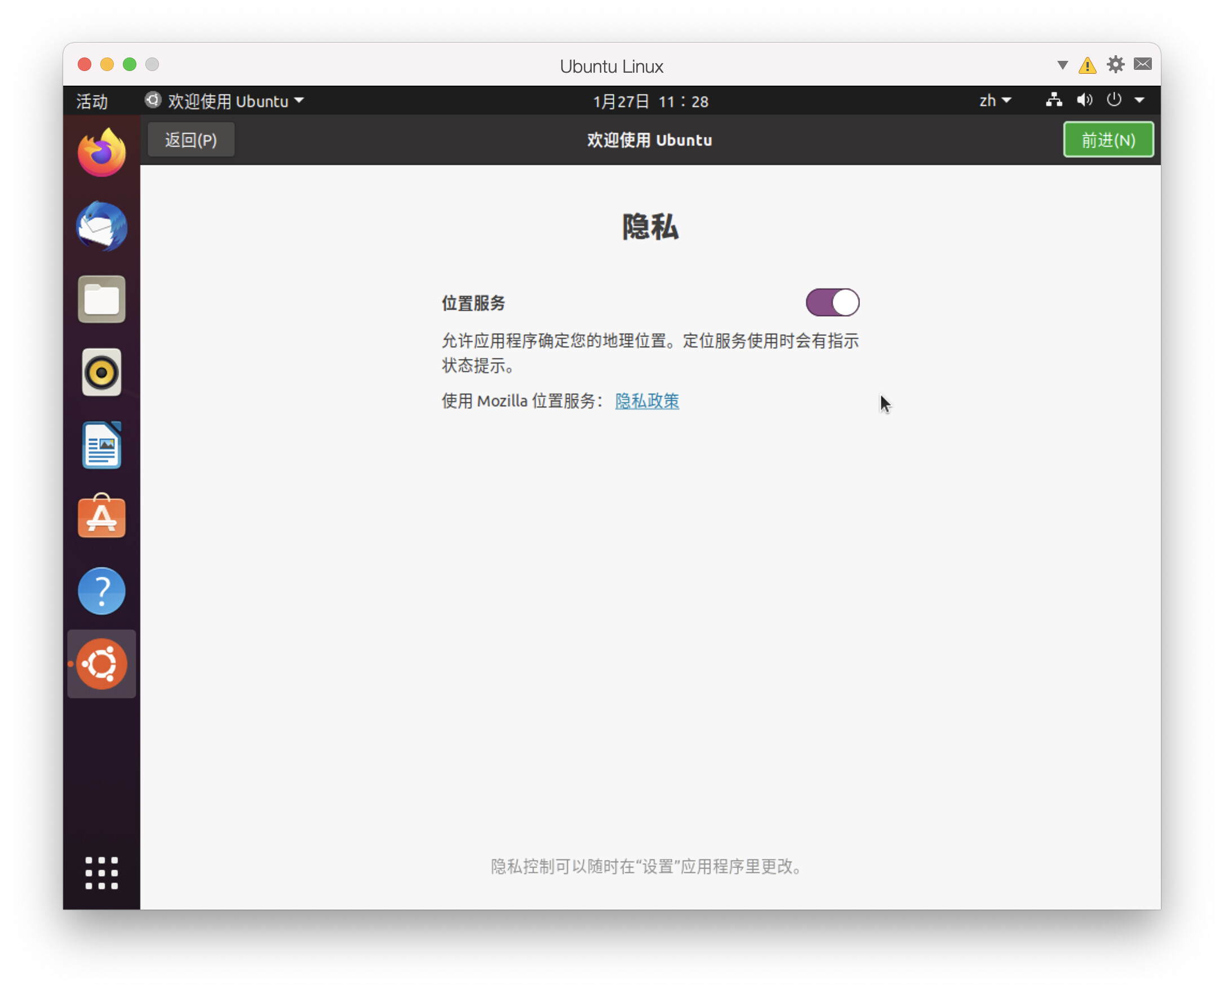The width and height of the screenshot is (1224, 993).
Task: Open Ubuntu Software store icon
Action: click(x=101, y=517)
